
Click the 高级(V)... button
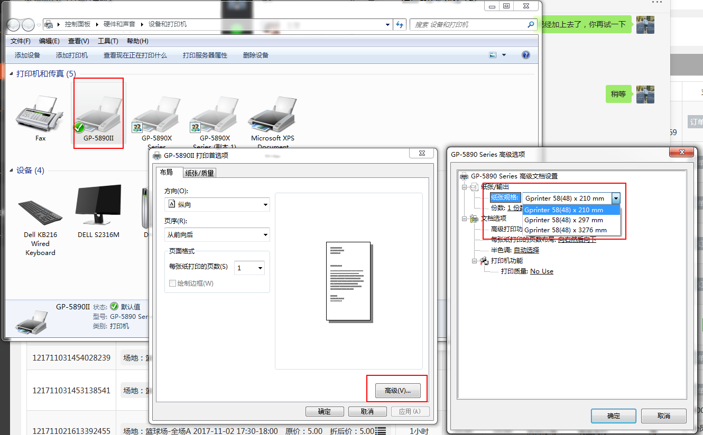pos(397,391)
